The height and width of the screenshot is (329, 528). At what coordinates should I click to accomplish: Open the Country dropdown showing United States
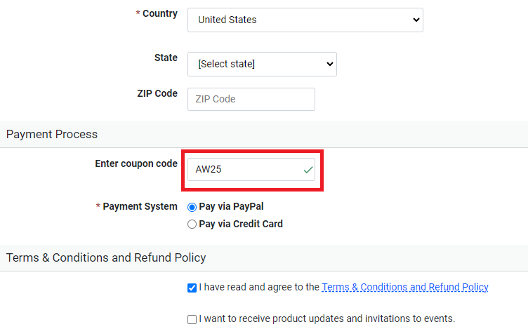click(305, 20)
